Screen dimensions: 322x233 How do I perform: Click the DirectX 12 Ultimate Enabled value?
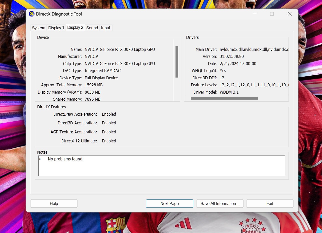109,141
